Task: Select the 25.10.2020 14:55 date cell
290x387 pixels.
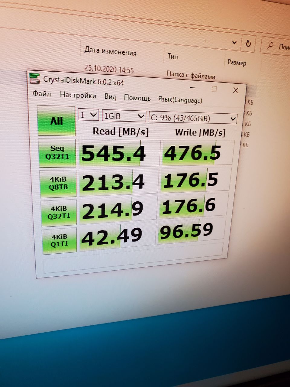Action: pos(109,69)
